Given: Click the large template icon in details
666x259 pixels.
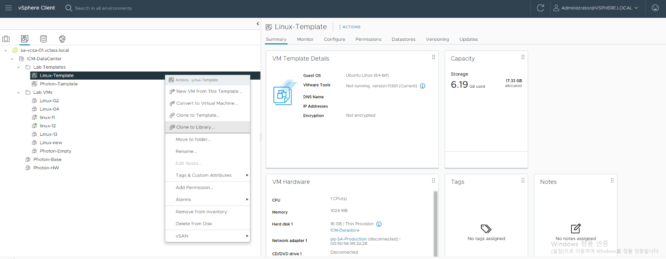Looking at the screenshot, I should pos(284,93).
